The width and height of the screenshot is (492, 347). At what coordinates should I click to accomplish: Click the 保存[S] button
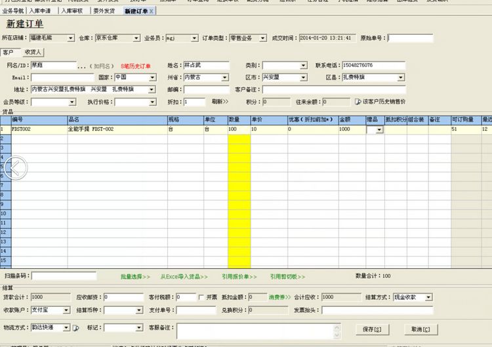(372, 329)
